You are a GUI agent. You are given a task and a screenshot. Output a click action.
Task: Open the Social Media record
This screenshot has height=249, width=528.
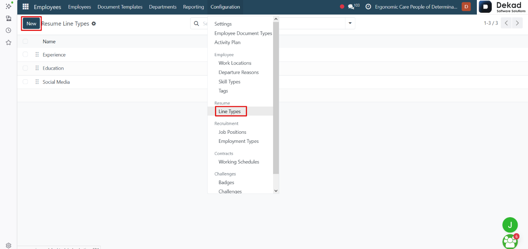[x=56, y=82]
